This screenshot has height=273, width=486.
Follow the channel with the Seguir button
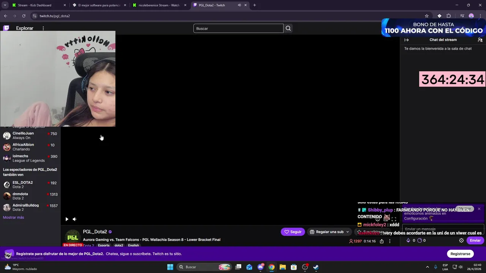pos(293,232)
